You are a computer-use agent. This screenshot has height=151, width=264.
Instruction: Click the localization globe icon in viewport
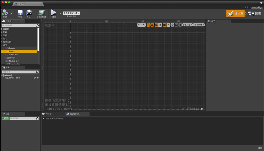(139, 25)
